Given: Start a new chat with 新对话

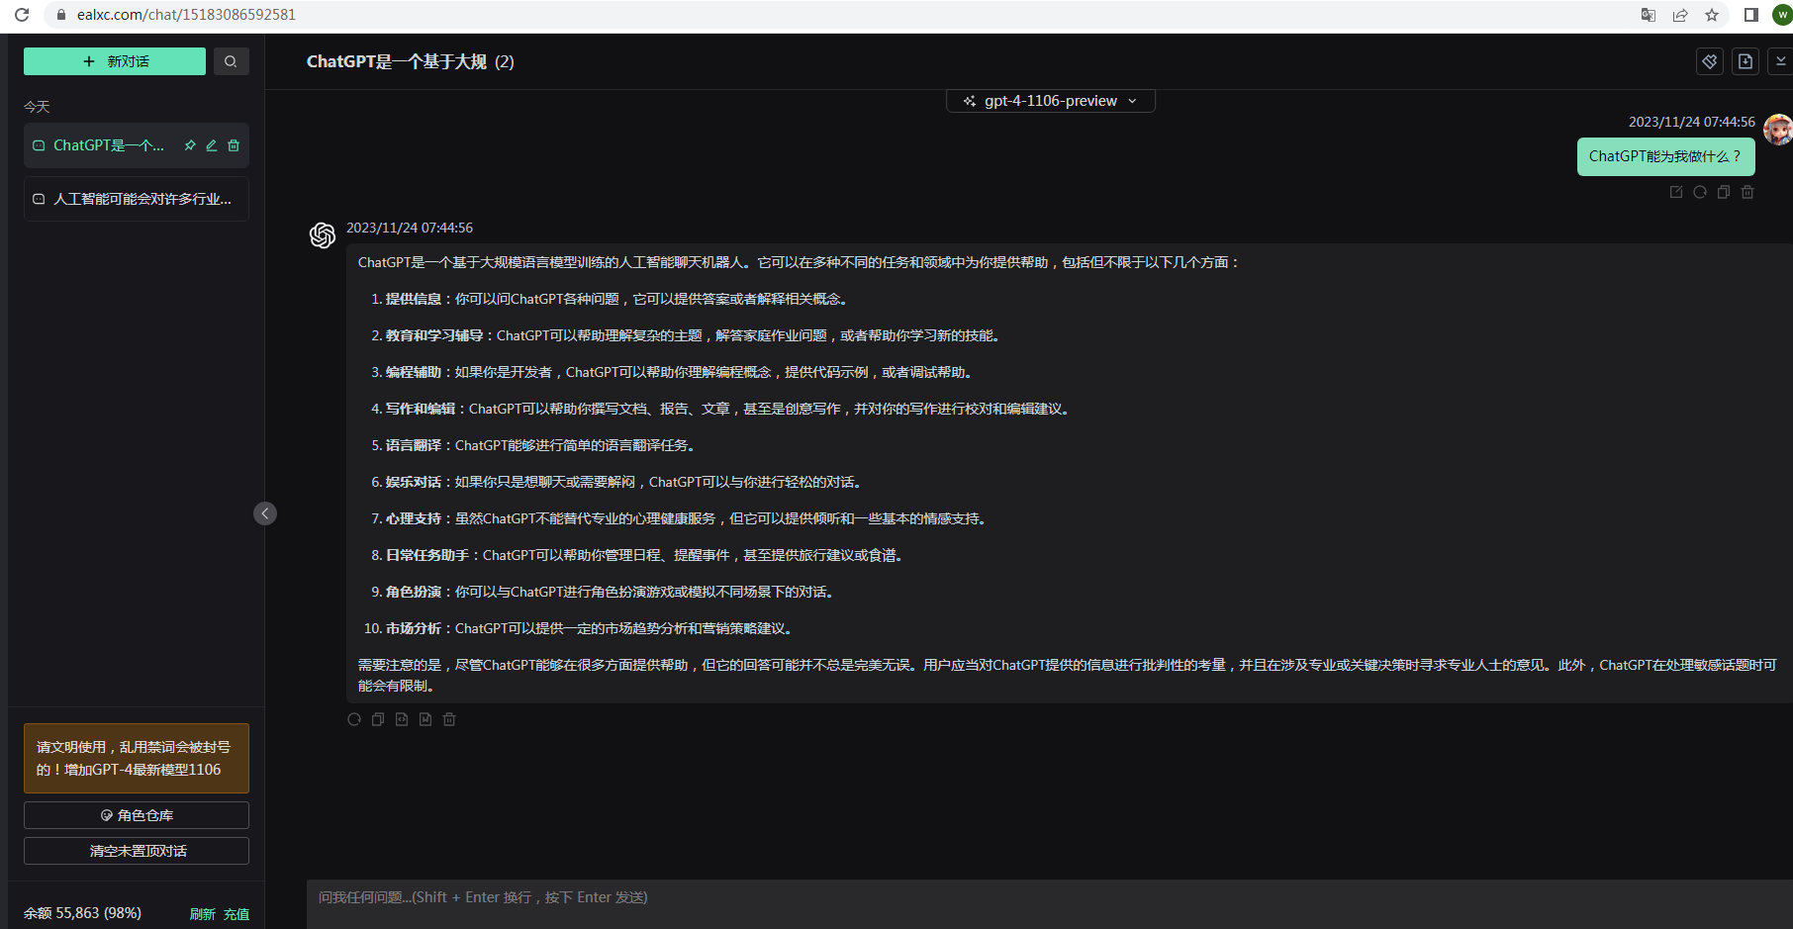Looking at the screenshot, I should [115, 61].
